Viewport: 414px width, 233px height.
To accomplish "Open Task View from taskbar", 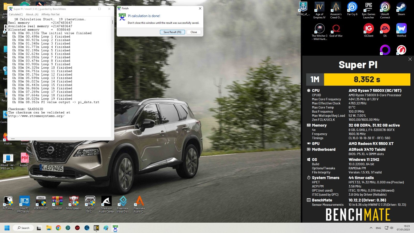I will (39, 228).
